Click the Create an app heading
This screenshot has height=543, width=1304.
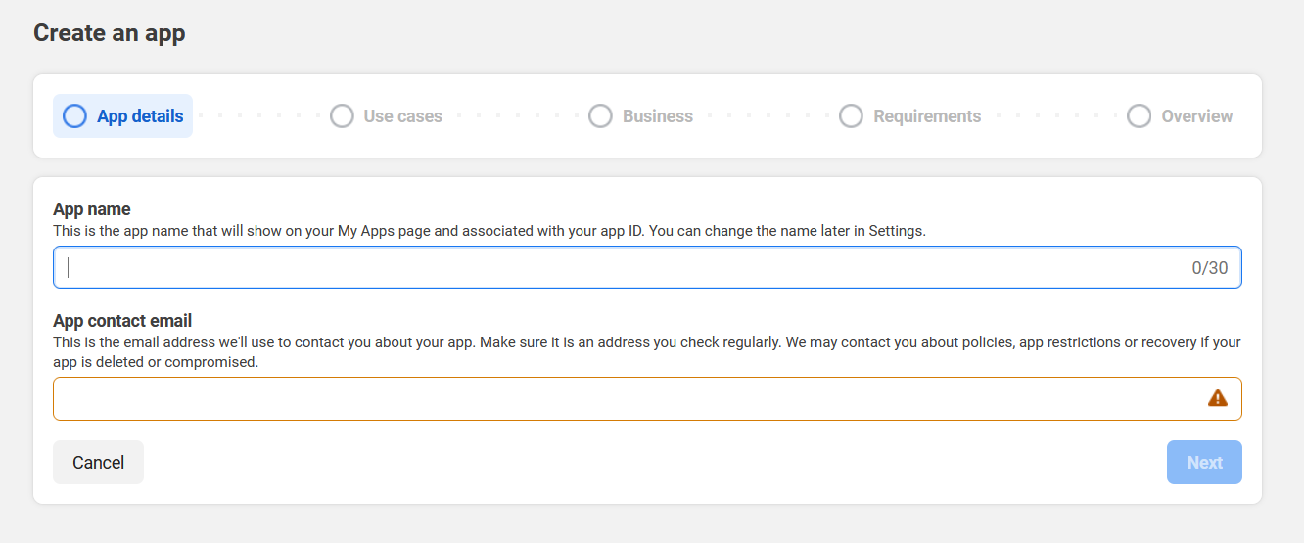click(110, 33)
